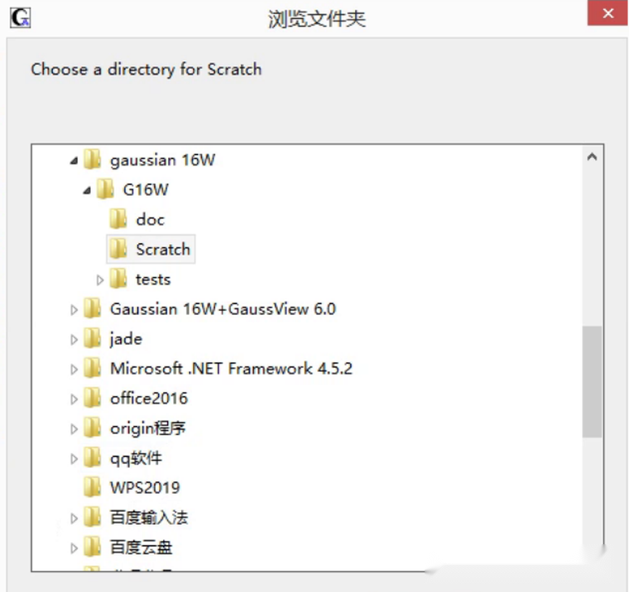This screenshot has width=629, height=592.
Task: Expand the tests folder
Action: pos(100,279)
